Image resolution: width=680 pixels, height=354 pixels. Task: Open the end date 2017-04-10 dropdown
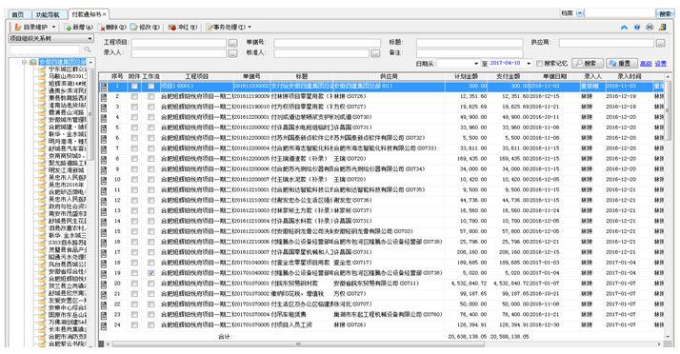pos(529,64)
